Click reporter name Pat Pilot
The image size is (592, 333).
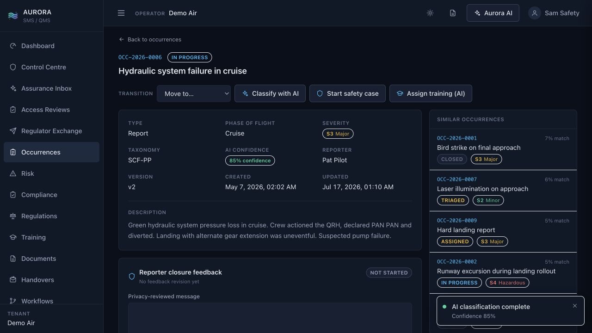pyautogui.click(x=335, y=160)
